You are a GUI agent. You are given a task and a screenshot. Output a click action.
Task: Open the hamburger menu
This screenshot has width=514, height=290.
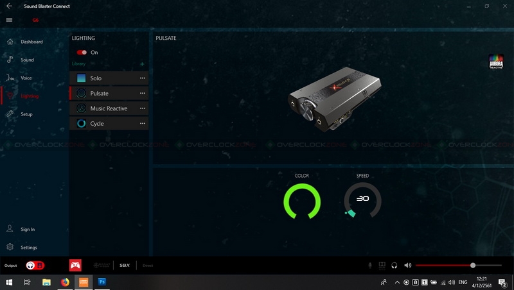click(9, 20)
